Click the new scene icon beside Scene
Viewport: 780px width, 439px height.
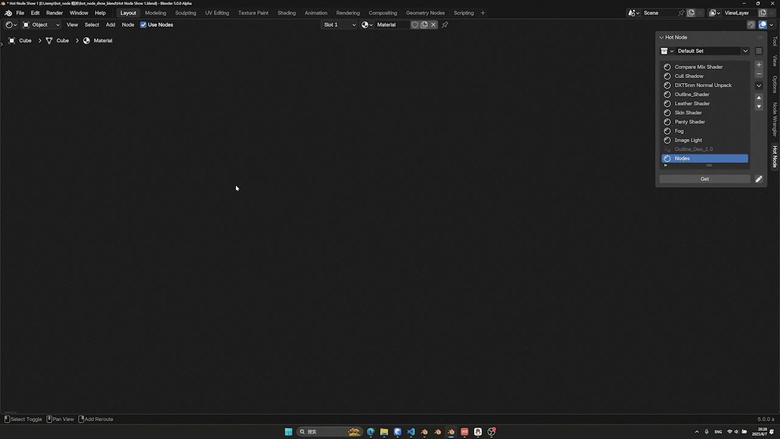[x=691, y=13]
